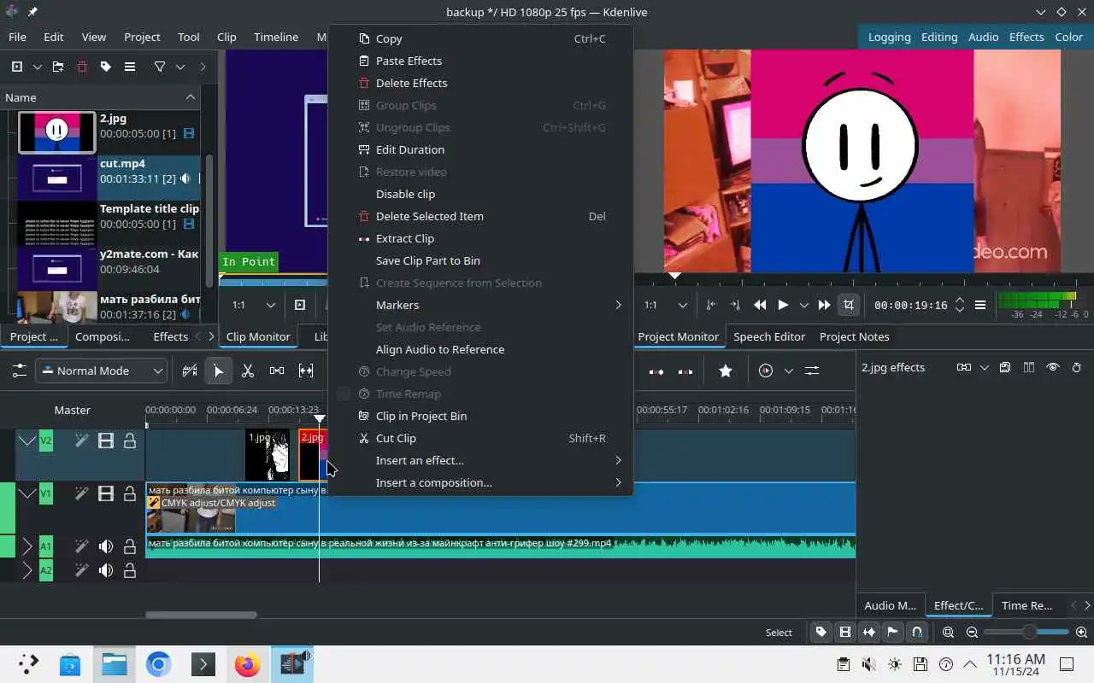Choose Copy from context menu
Screen dimensions: 1094x683
coord(480,38)
